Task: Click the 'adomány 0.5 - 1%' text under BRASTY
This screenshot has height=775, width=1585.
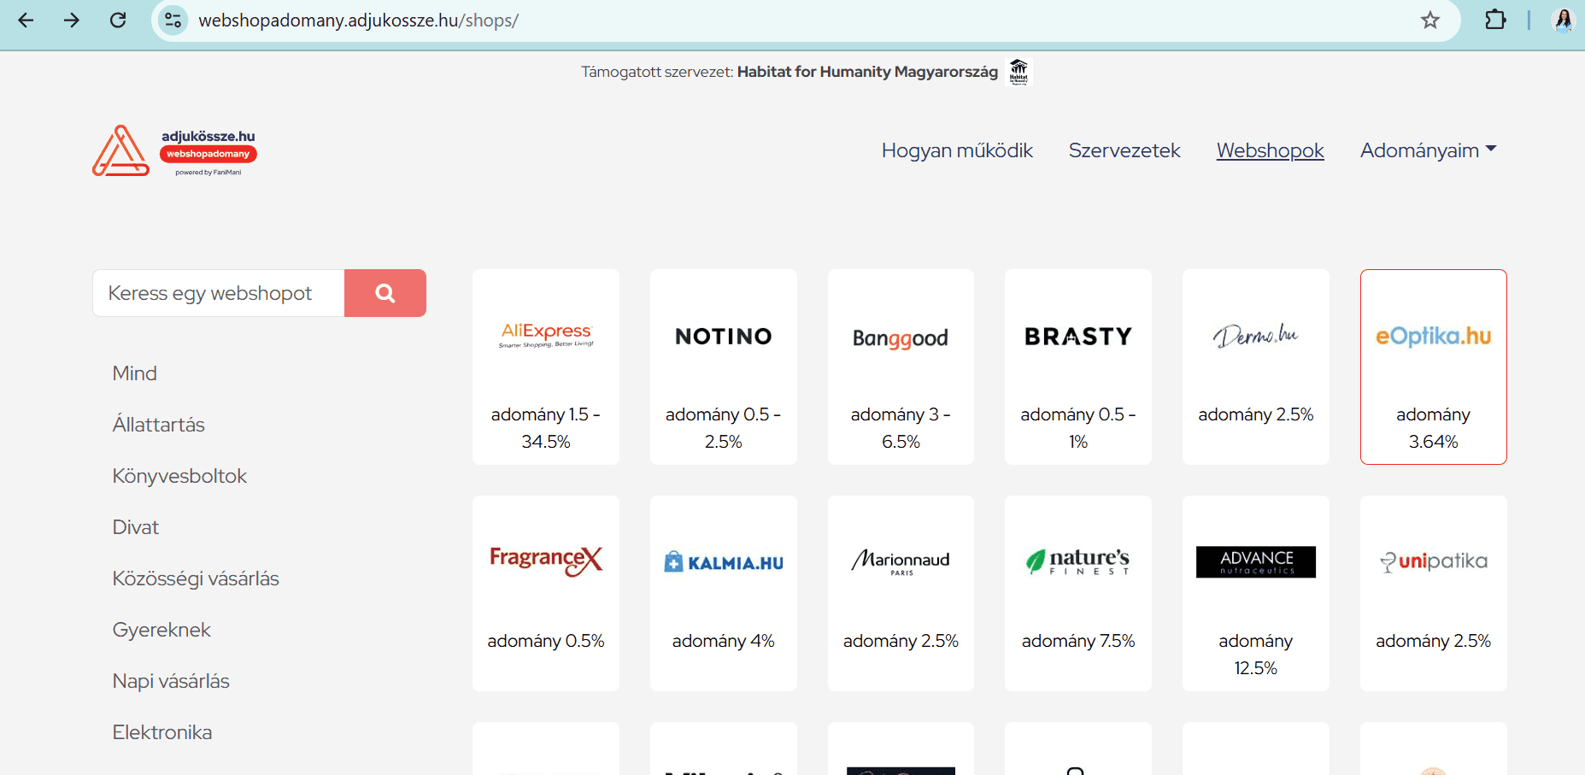Action: (x=1078, y=428)
